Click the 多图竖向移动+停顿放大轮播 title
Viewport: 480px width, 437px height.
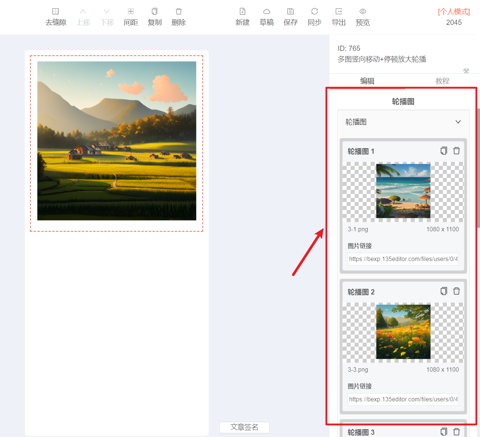pos(382,59)
